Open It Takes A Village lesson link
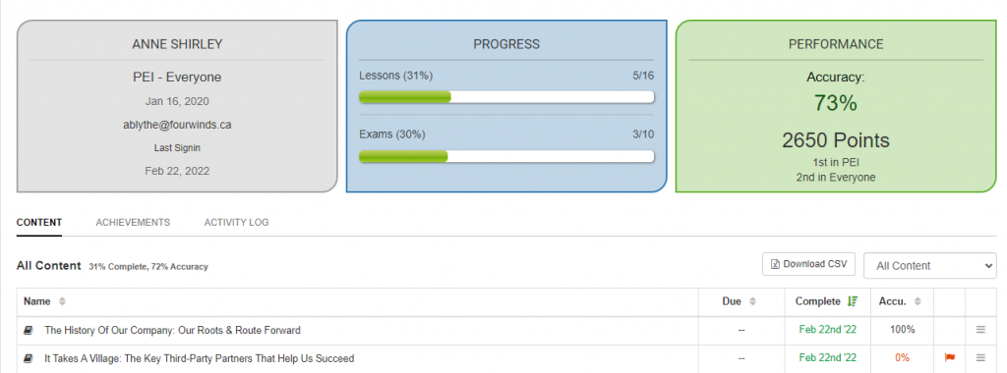Image resolution: width=1007 pixels, height=373 pixels. (x=199, y=359)
